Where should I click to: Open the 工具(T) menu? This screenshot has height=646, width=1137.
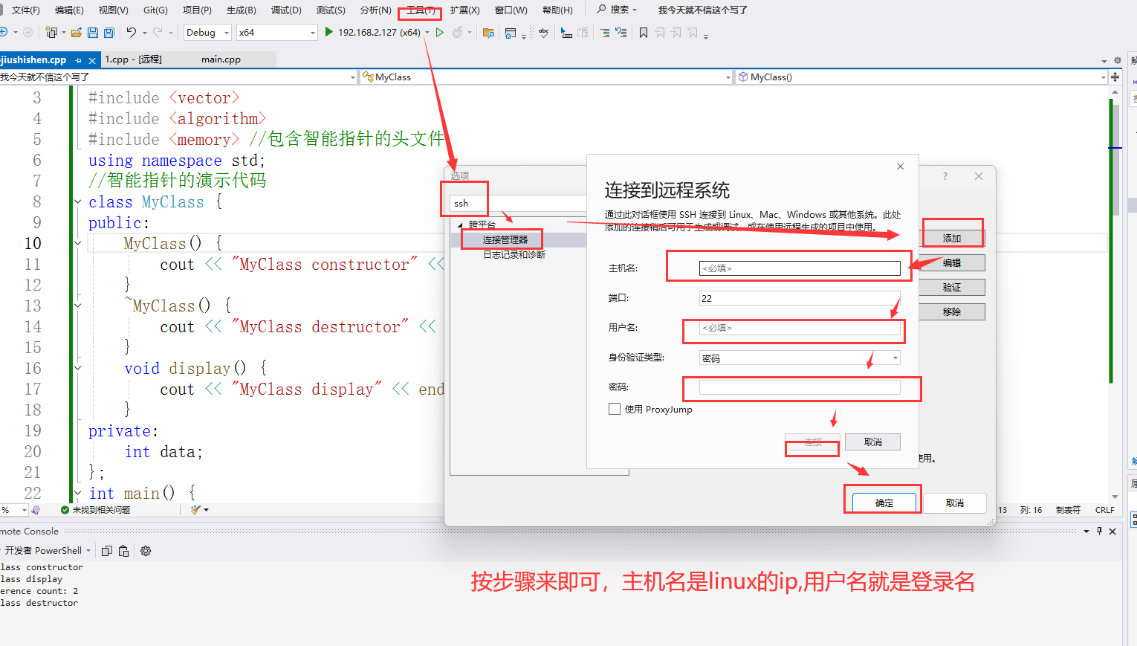420,10
